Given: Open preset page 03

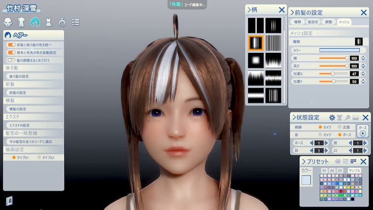Looking at the screenshot, I should coord(340,170).
